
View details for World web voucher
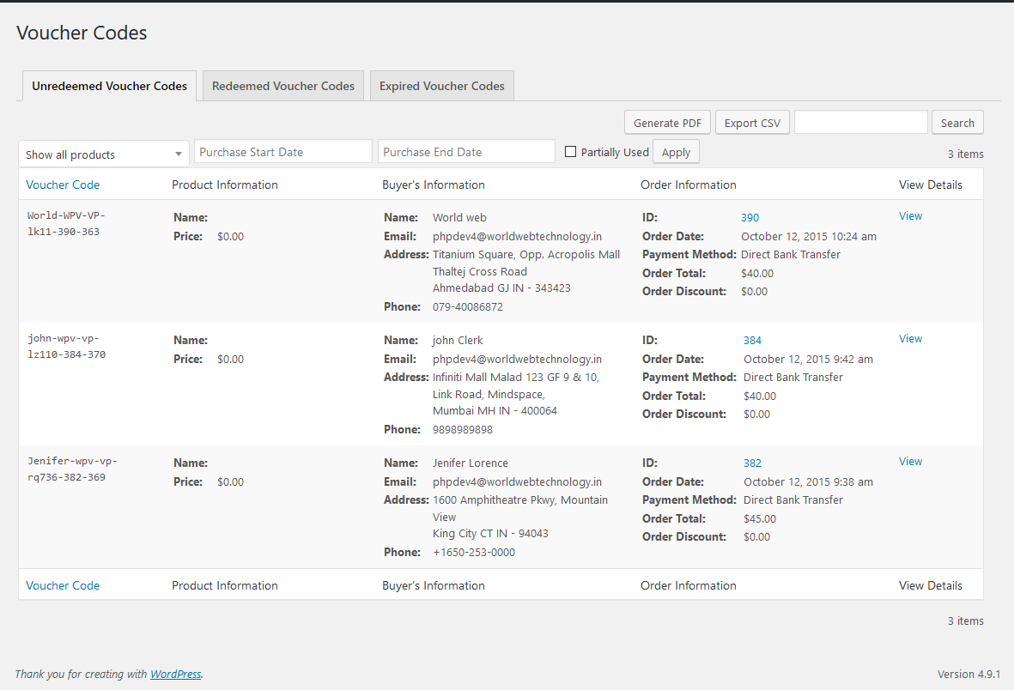pos(910,216)
